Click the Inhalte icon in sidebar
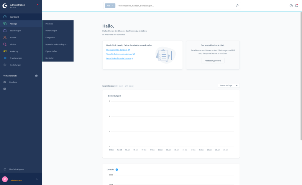302x185 pixels. [5, 44]
